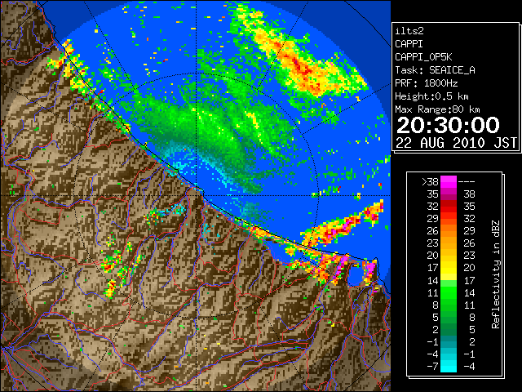Click the 'Task: SEAICE_A' line

click(x=435, y=70)
